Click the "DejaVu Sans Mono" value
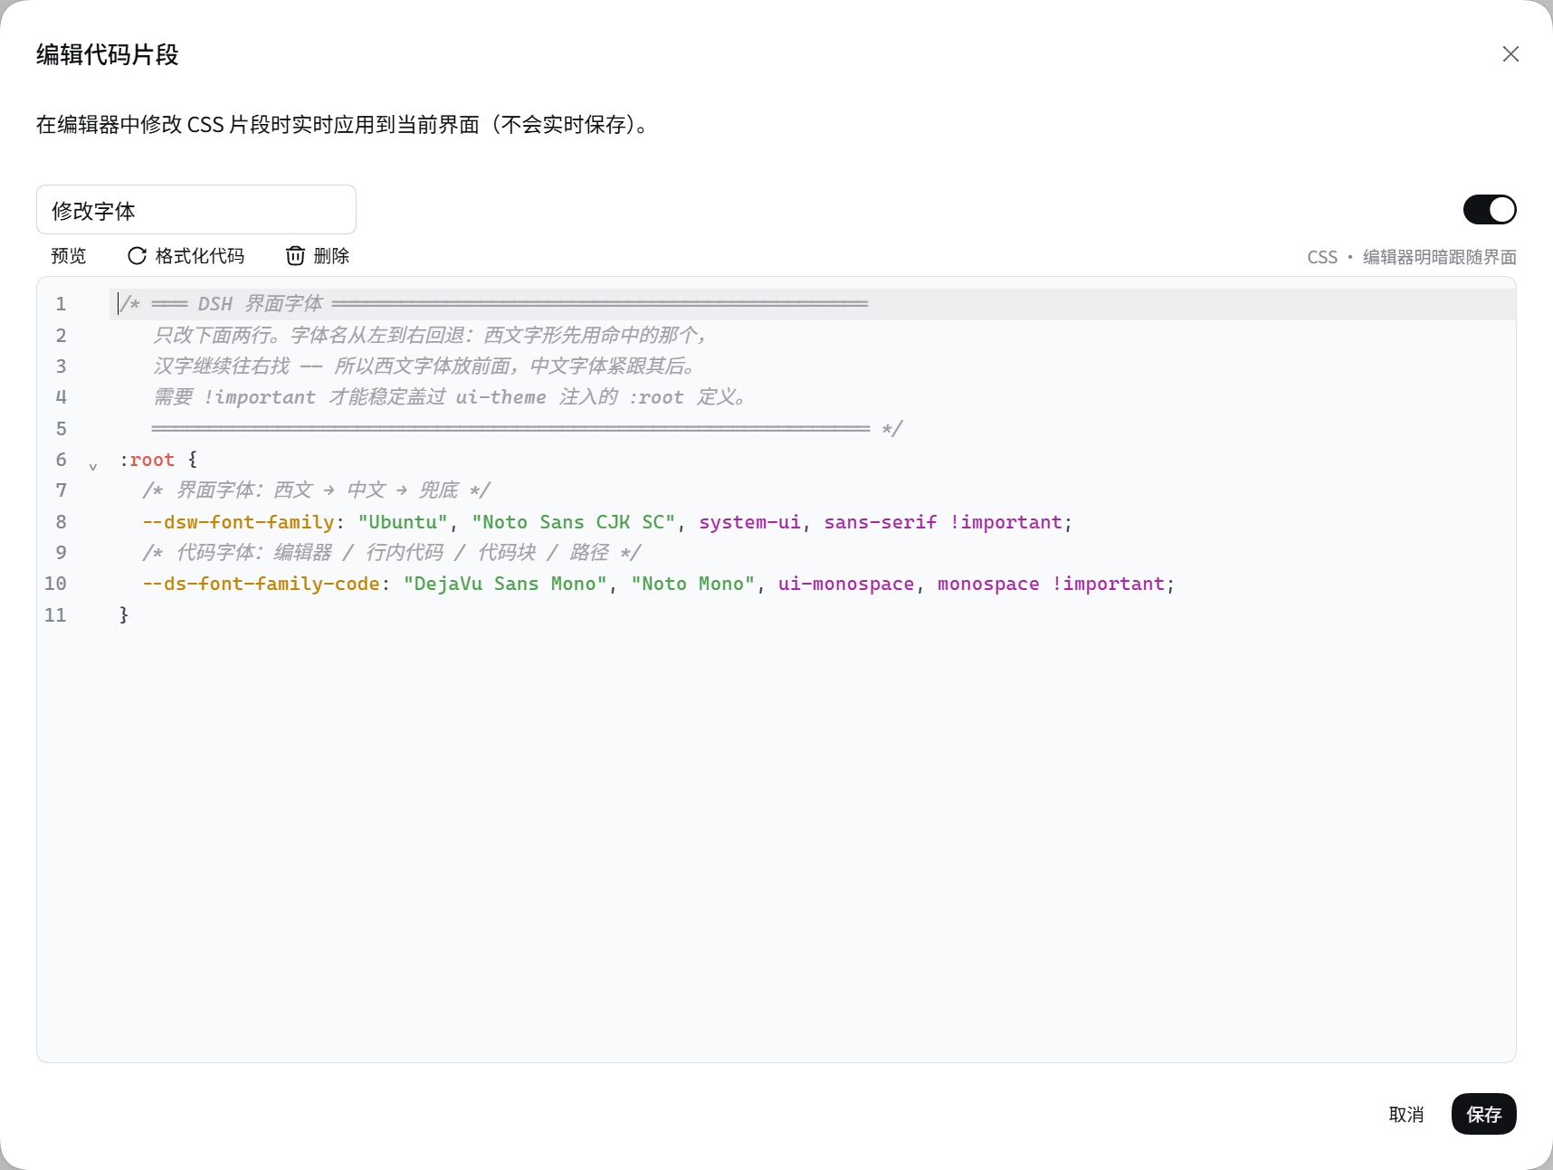This screenshot has width=1553, height=1170. 505,584
